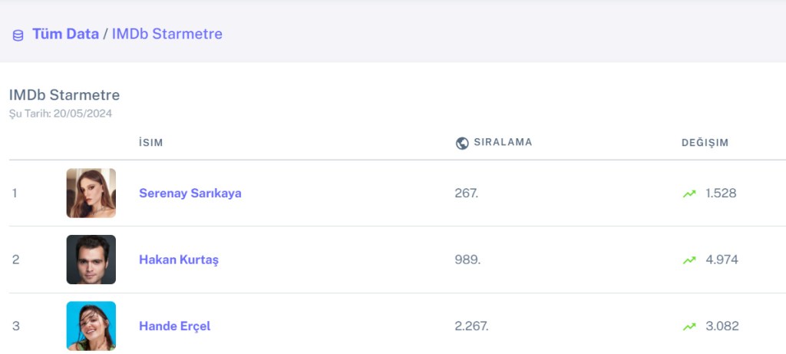Click the green trend arrow for Hande Erçel
The width and height of the screenshot is (786, 354).
tap(689, 326)
